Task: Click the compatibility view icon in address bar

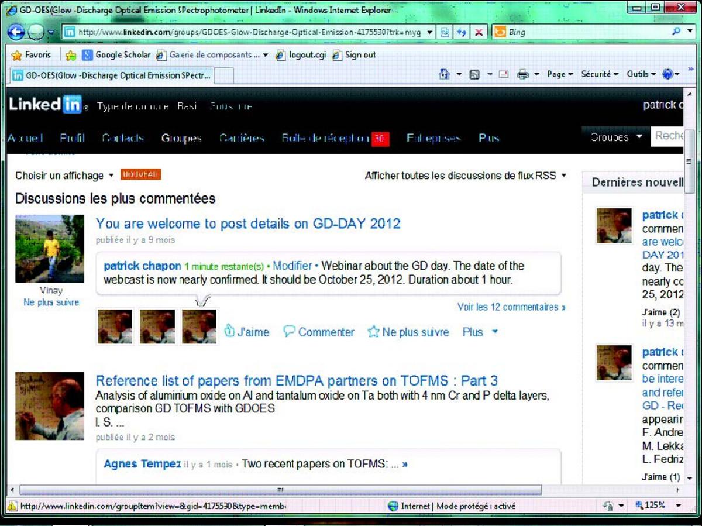Action: [x=445, y=32]
